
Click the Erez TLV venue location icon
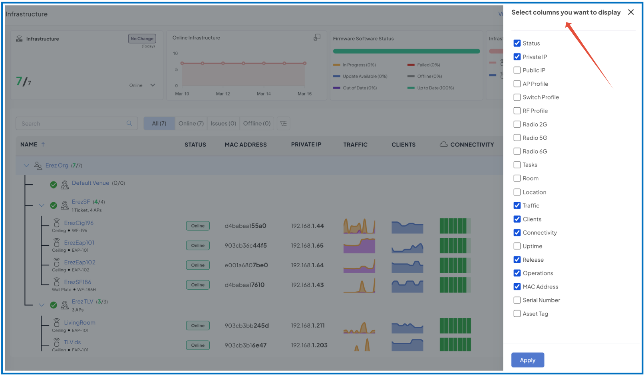click(x=64, y=305)
